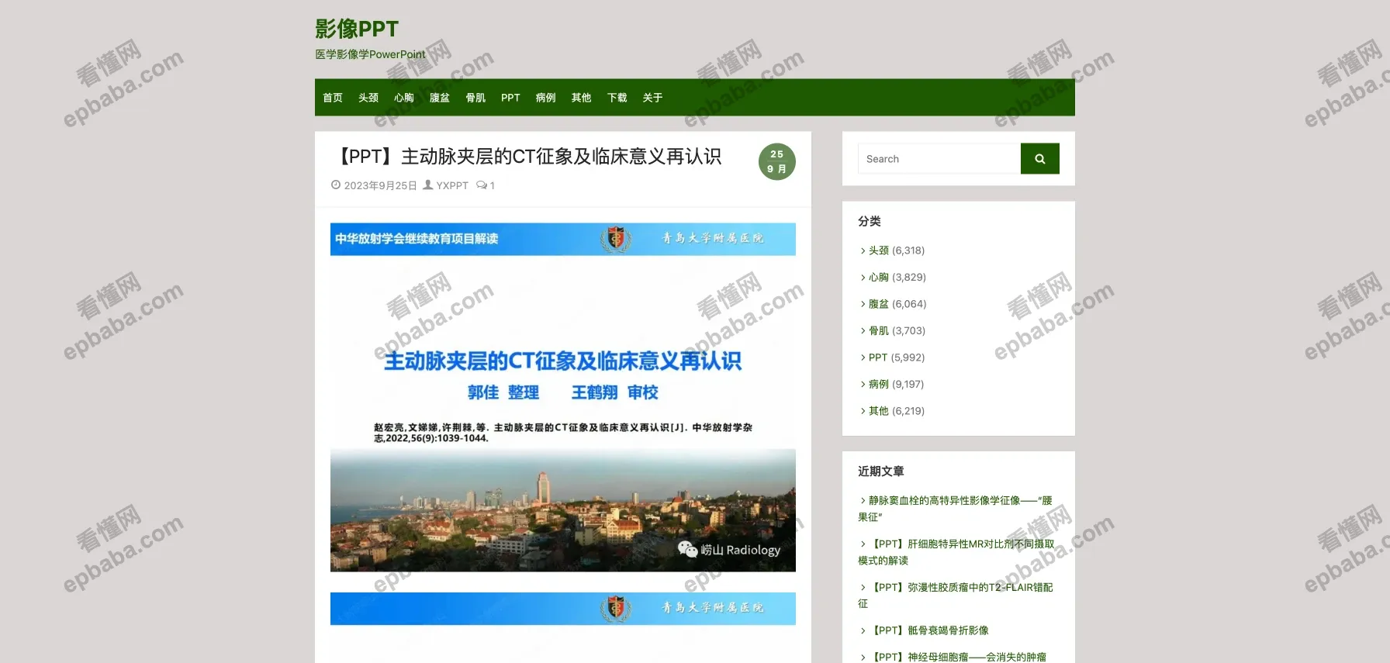Open PPT in the navigation bar

point(510,98)
